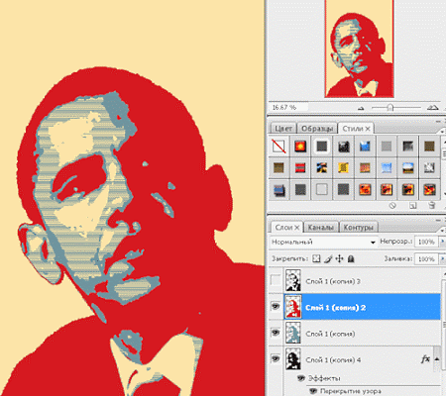Open the Нормальный blend mode dropdown
This screenshot has height=396, width=446.
[323, 242]
